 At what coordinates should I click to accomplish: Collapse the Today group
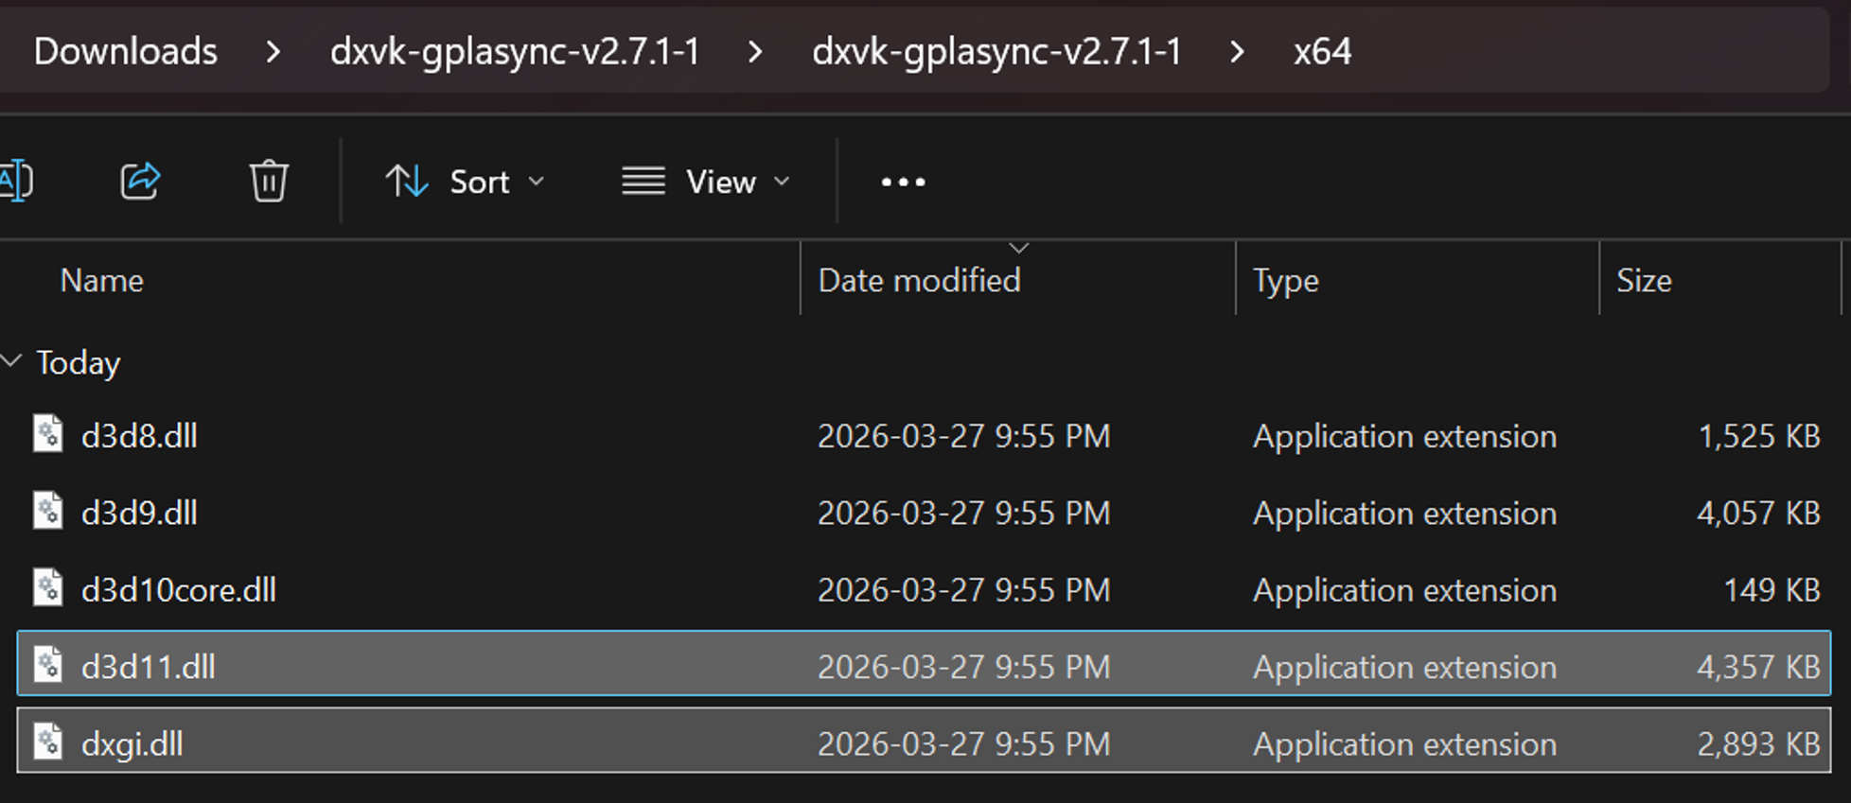pyautogui.click(x=11, y=360)
